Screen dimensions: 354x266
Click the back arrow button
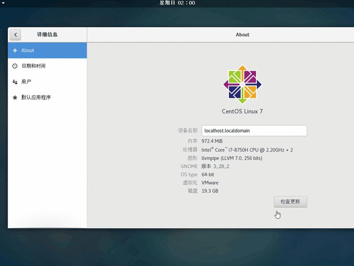(15, 35)
